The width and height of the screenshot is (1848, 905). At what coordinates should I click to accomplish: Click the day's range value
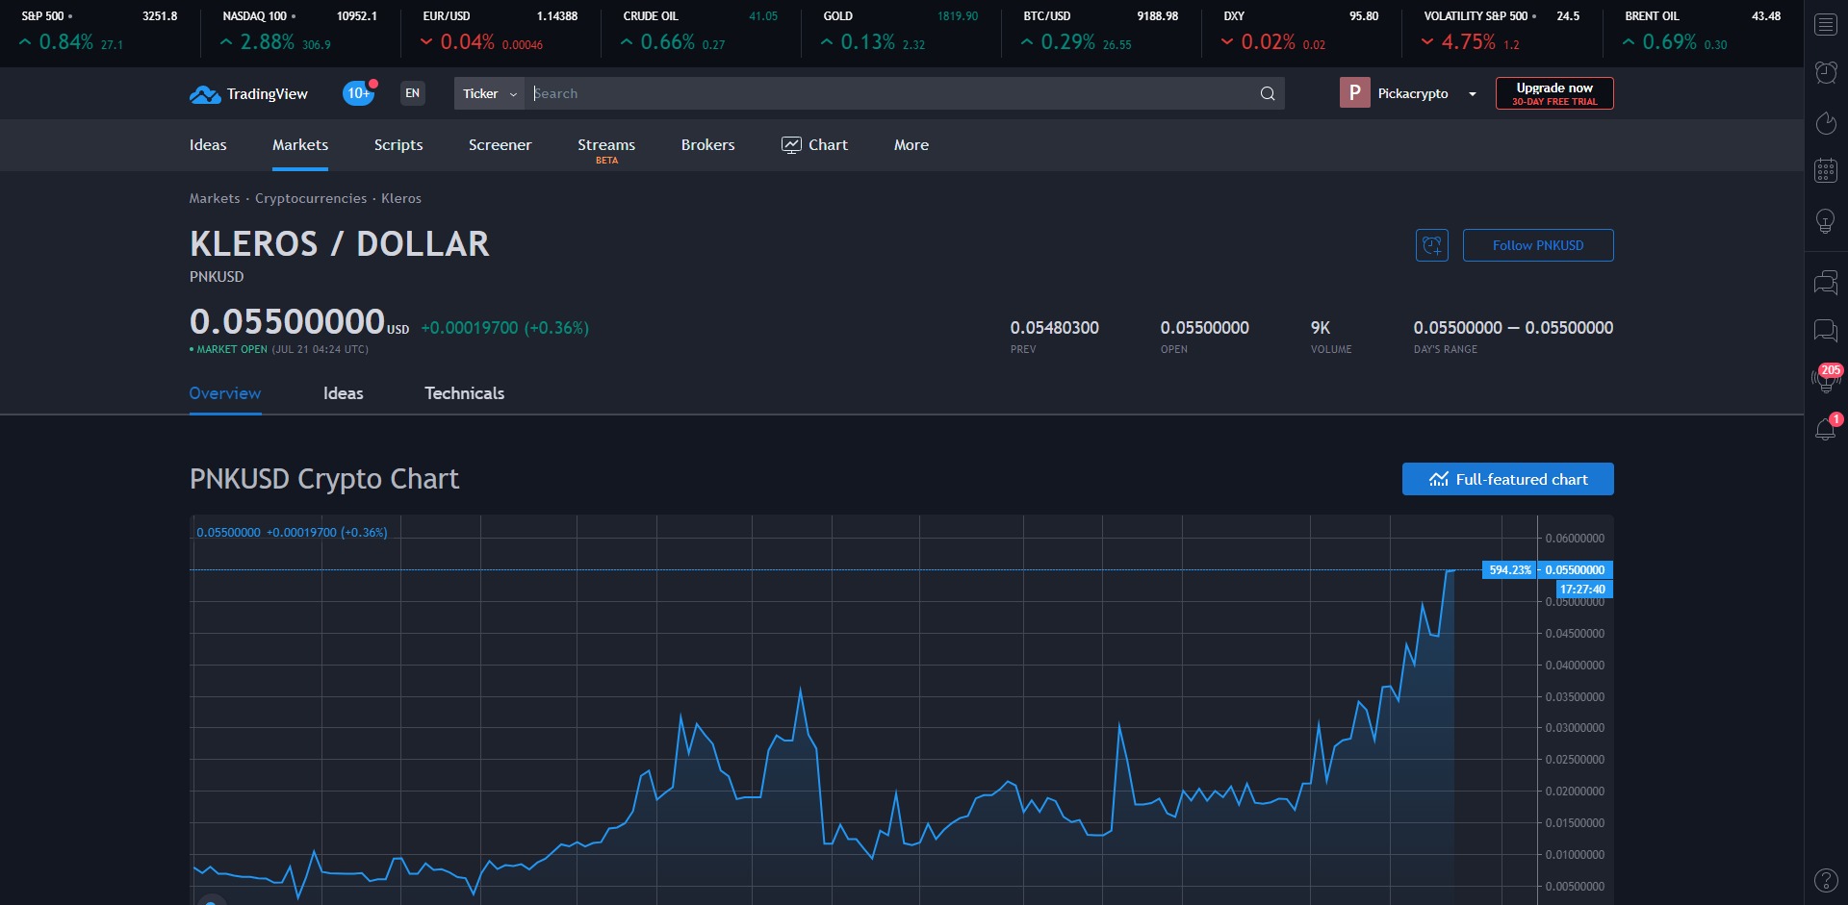[x=1513, y=328]
